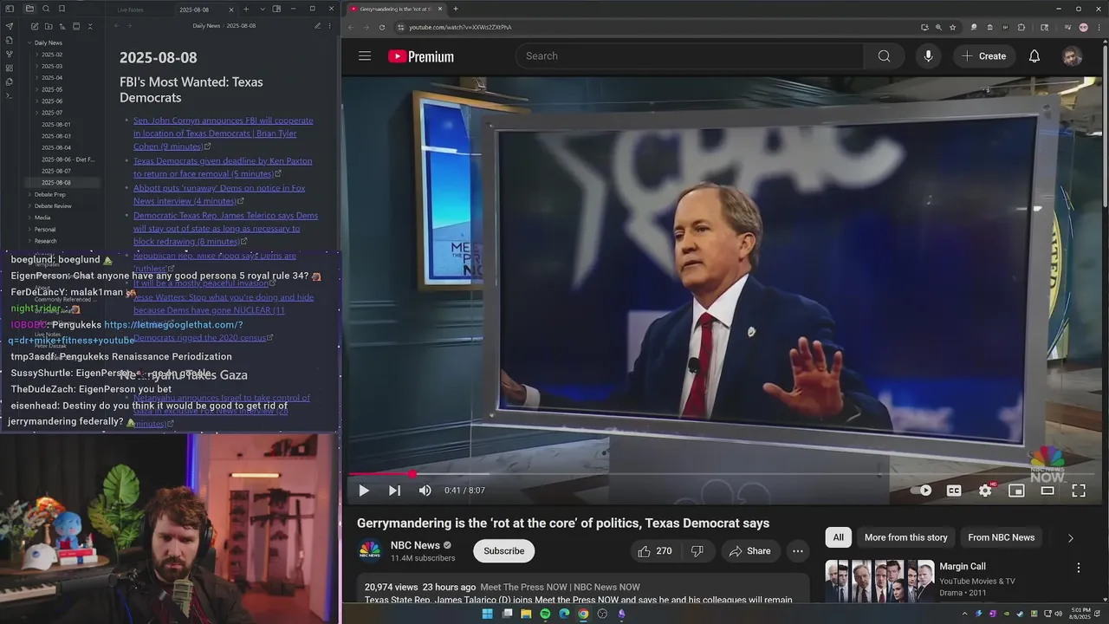1109x624 pixels.
Task: Create a new folder in Obsidian explorer
Action: [x=49, y=27]
